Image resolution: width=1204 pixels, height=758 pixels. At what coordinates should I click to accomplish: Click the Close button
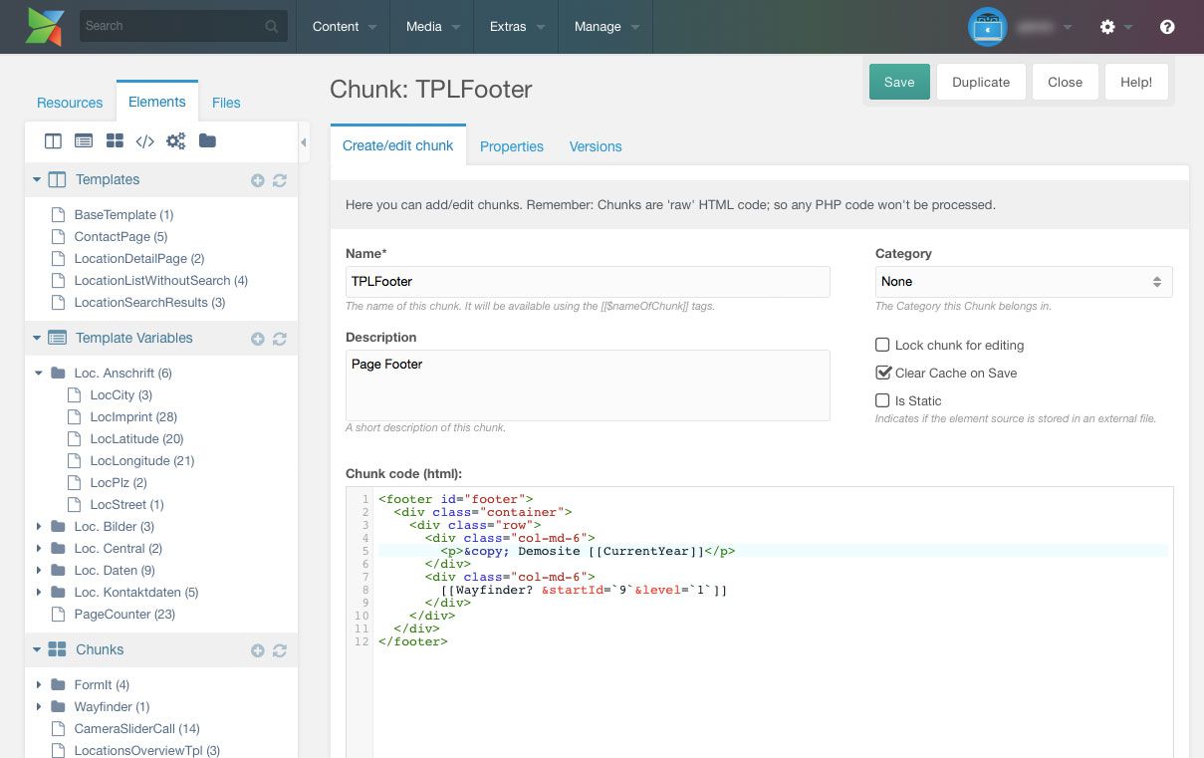(1065, 82)
